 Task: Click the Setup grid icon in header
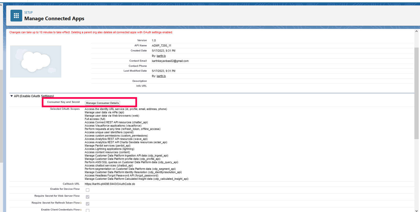click(16, 16)
